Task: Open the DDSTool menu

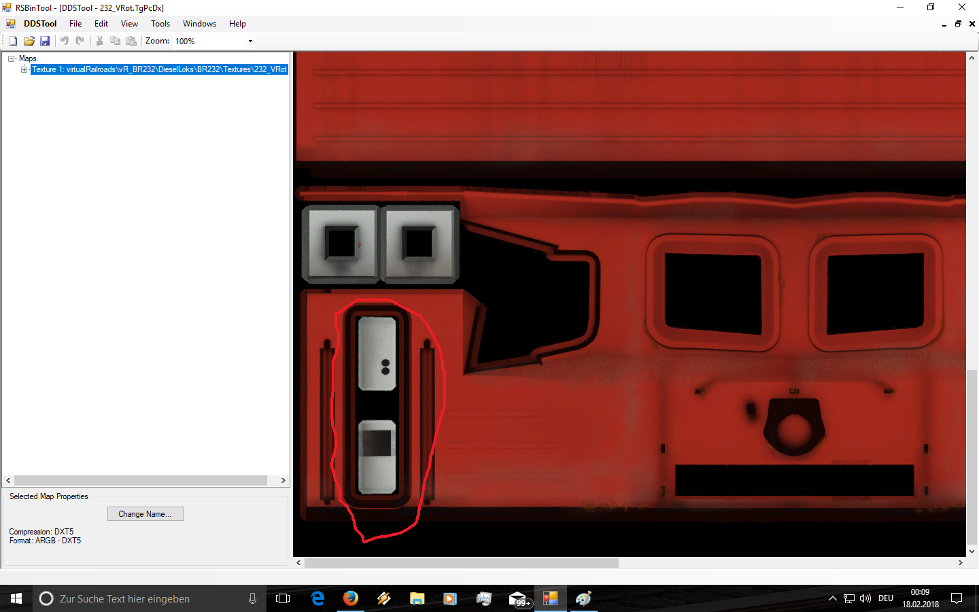Action: (40, 24)
